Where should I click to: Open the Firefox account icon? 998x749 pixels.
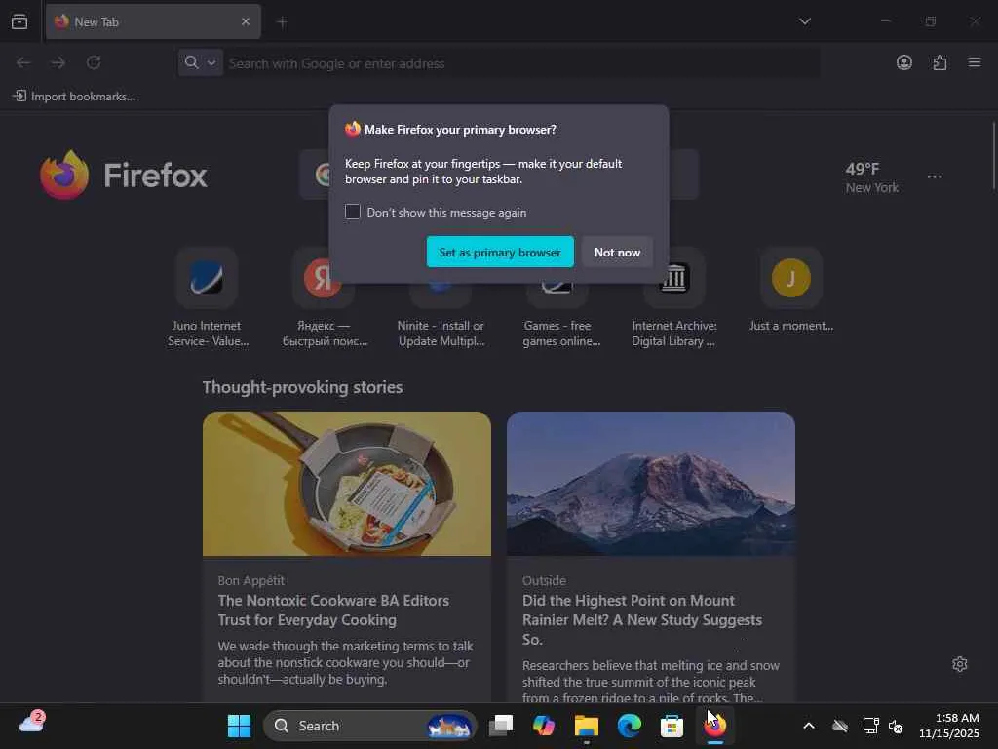[x=903, y=62]
